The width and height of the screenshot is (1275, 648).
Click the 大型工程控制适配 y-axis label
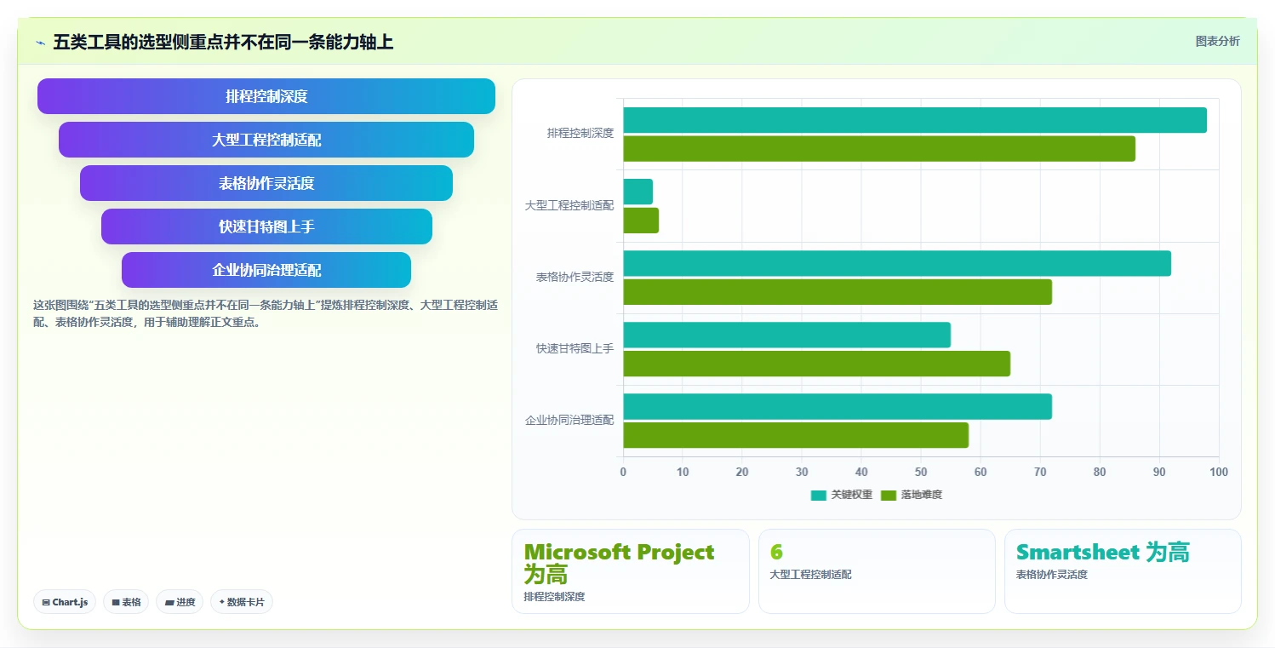tap(569, 205)
